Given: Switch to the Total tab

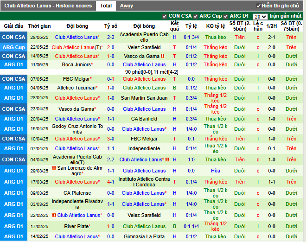Looking at the screenshot, I should coord(106,6).
